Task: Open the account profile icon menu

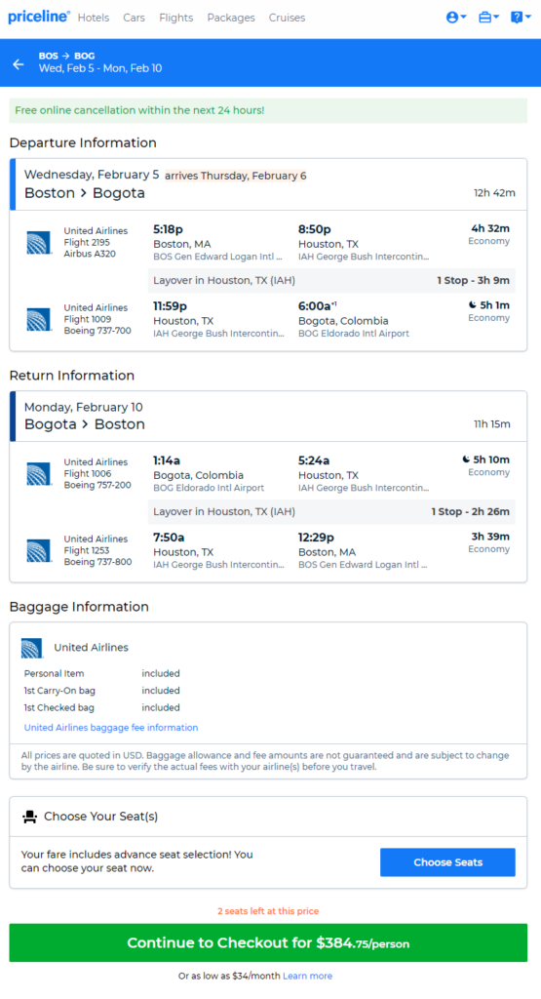Action: click(x=456, y=18)
